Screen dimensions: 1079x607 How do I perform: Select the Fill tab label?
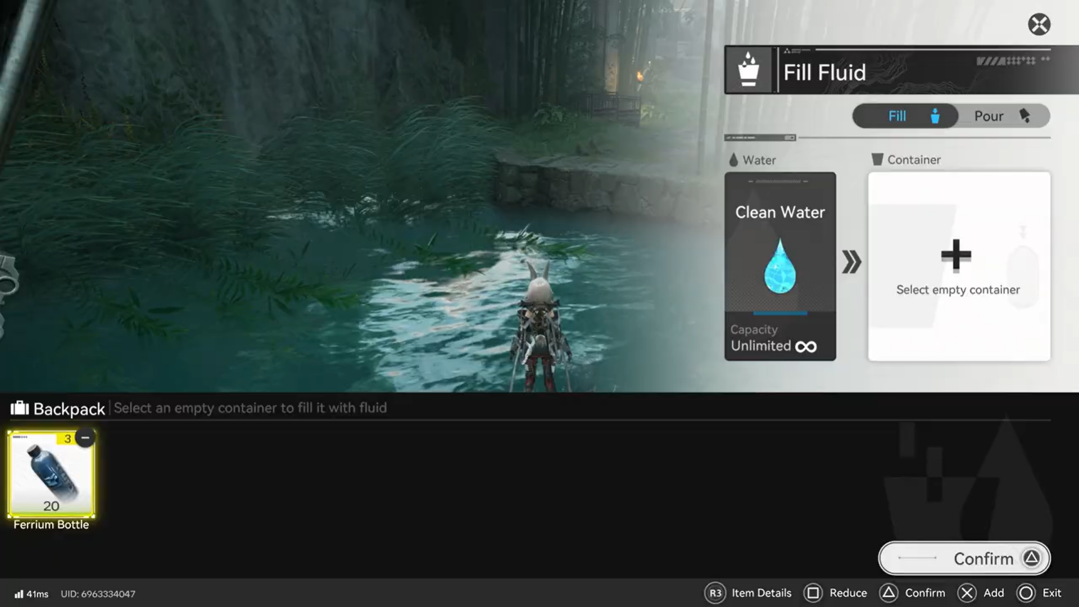(897, 116)
